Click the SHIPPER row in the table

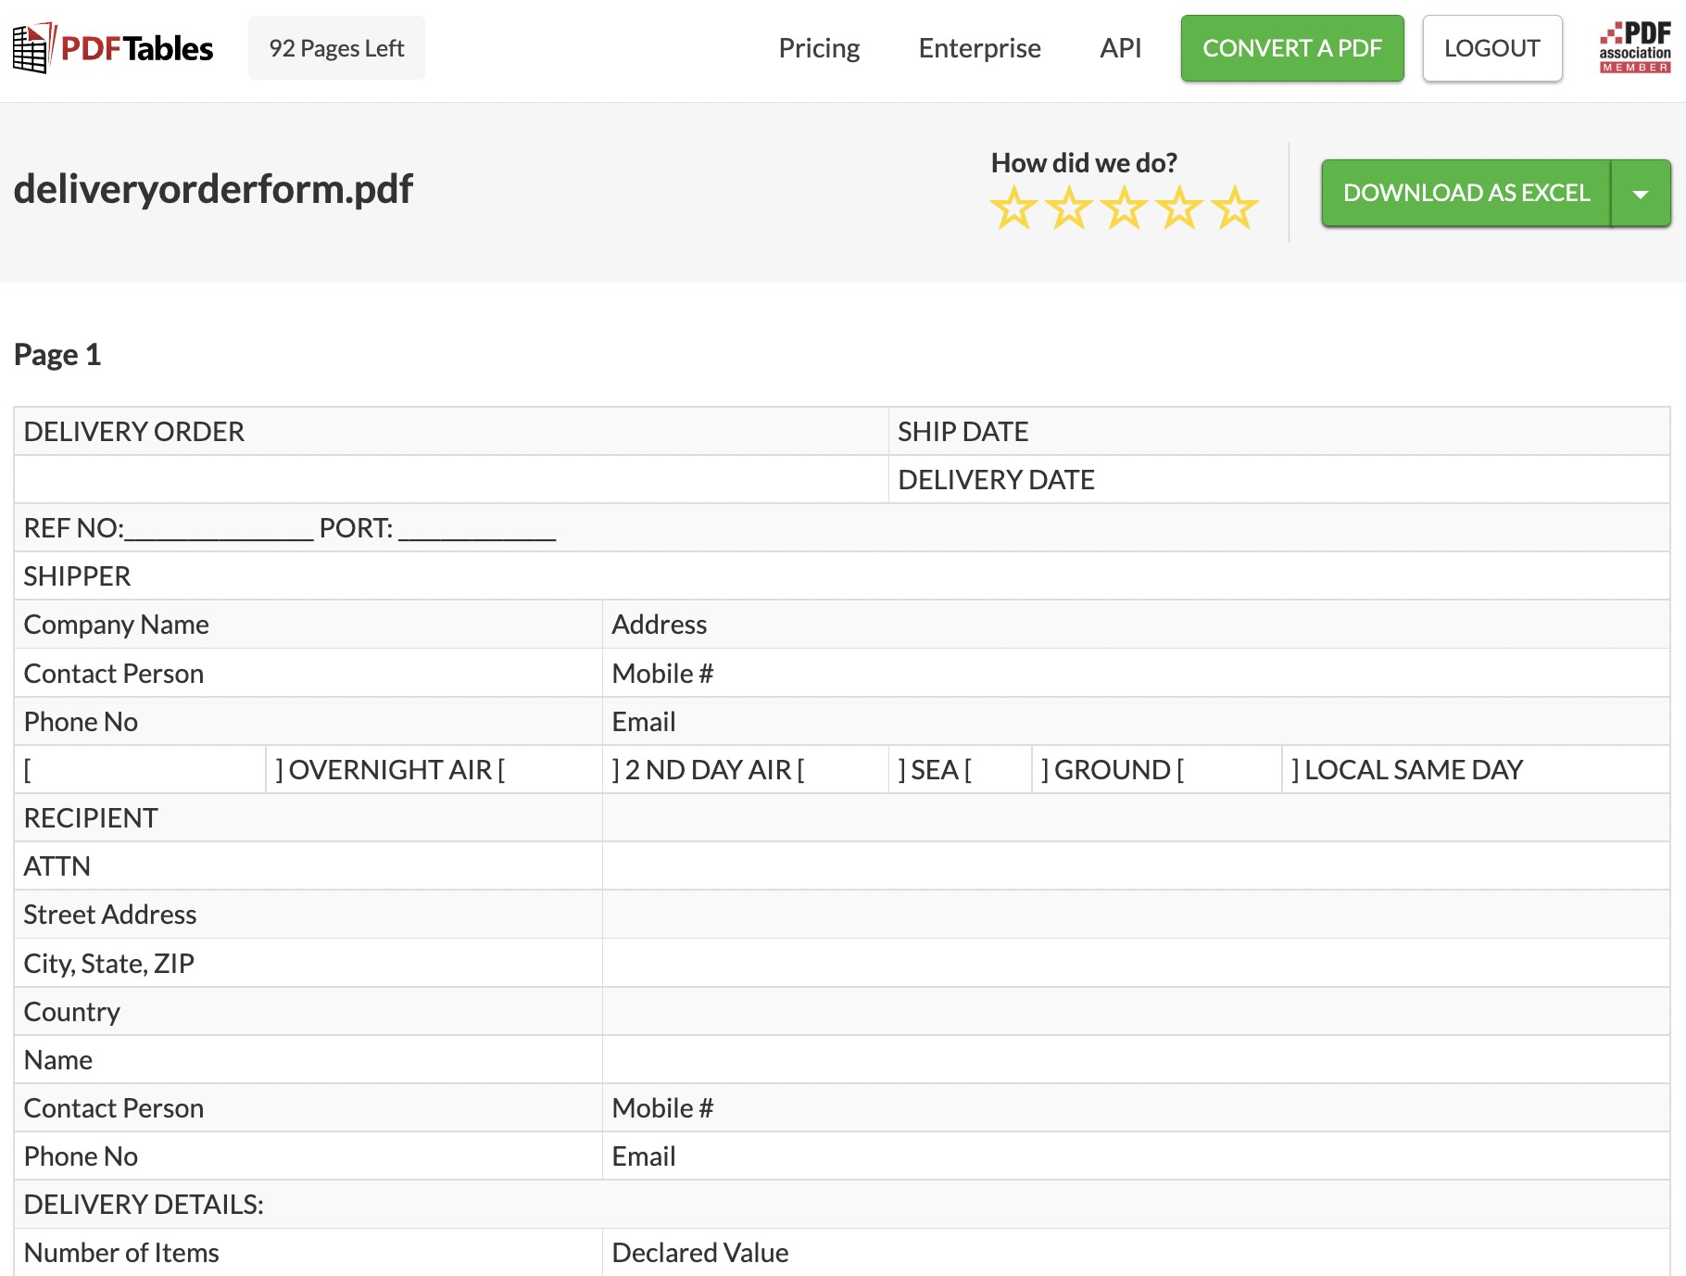[77, 575]
